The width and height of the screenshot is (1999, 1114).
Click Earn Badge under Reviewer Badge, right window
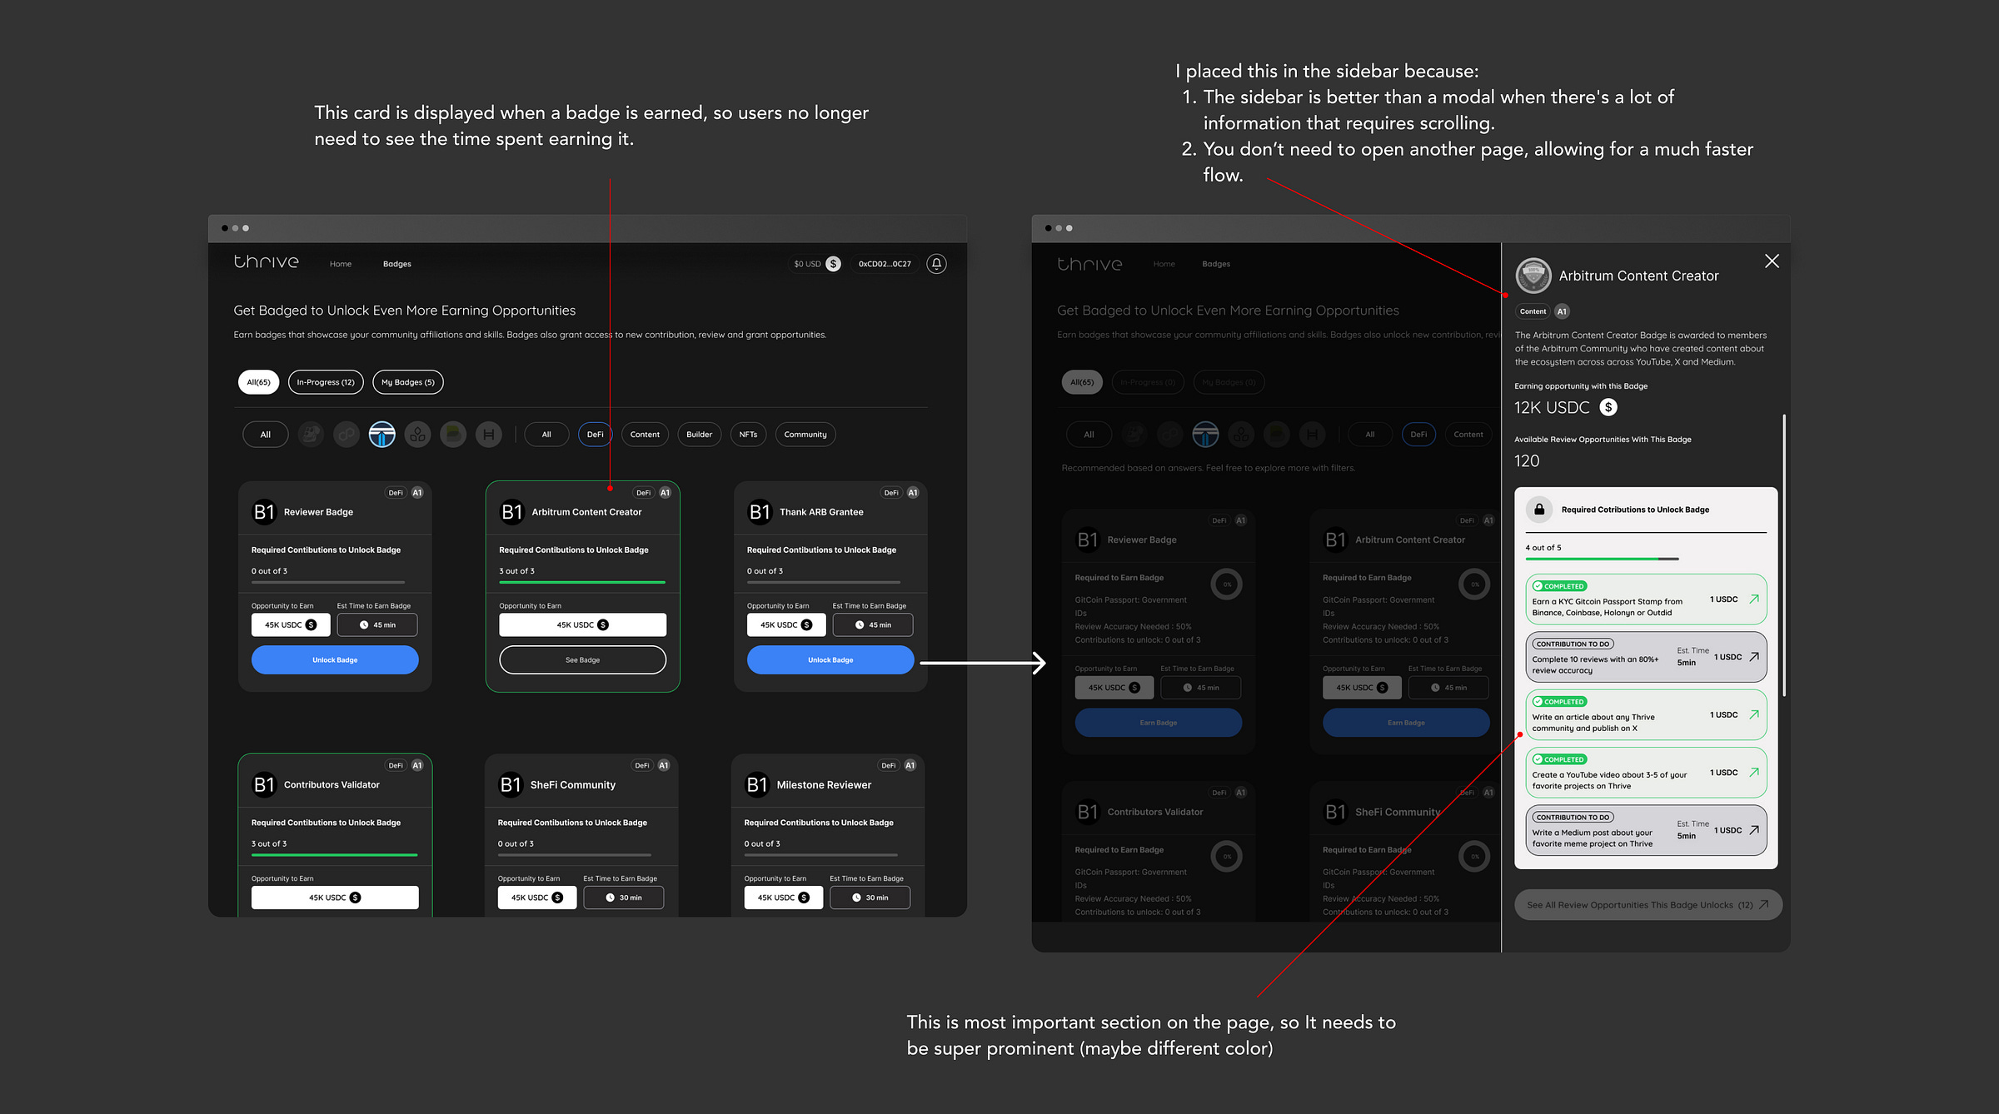[1159, 723]
